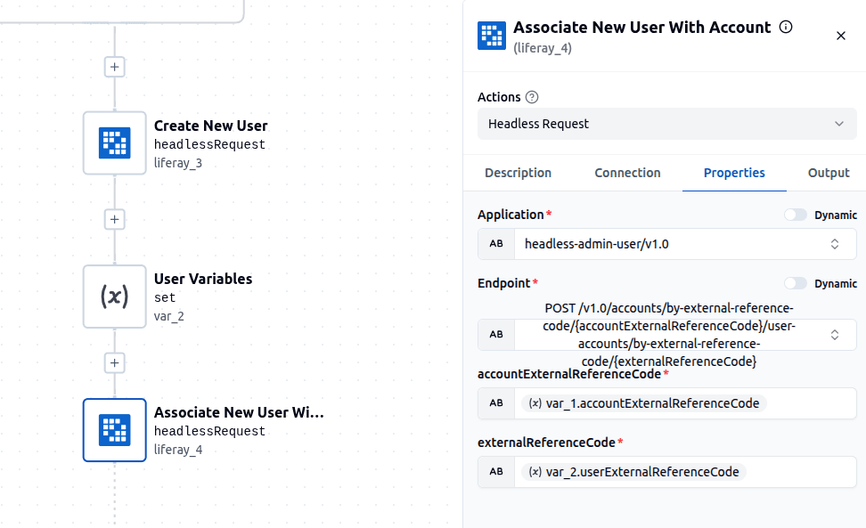The image size is (866, 528).
Task: Add a step below Create New User
Action: pos(114,219)
